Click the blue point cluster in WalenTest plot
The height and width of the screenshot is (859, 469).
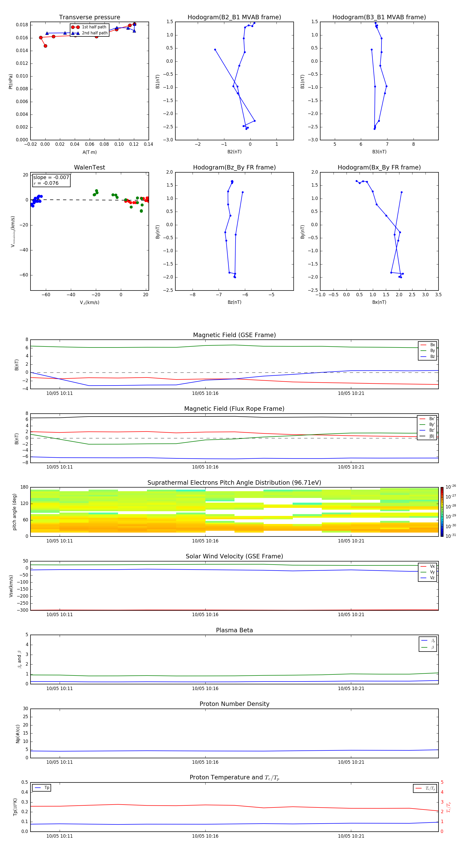click(x=35, y=200)
